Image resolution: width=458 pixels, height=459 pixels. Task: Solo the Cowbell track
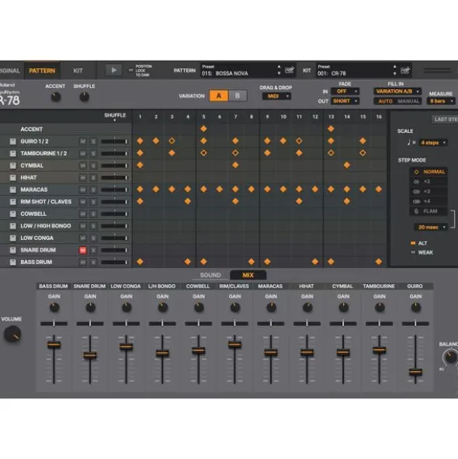[93, 214]
